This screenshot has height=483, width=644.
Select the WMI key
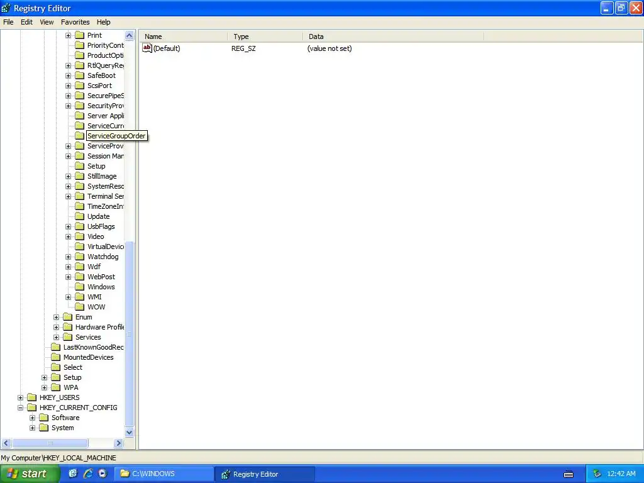tap(94, 297)
